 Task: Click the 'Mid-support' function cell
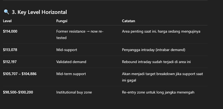[67, 50]
